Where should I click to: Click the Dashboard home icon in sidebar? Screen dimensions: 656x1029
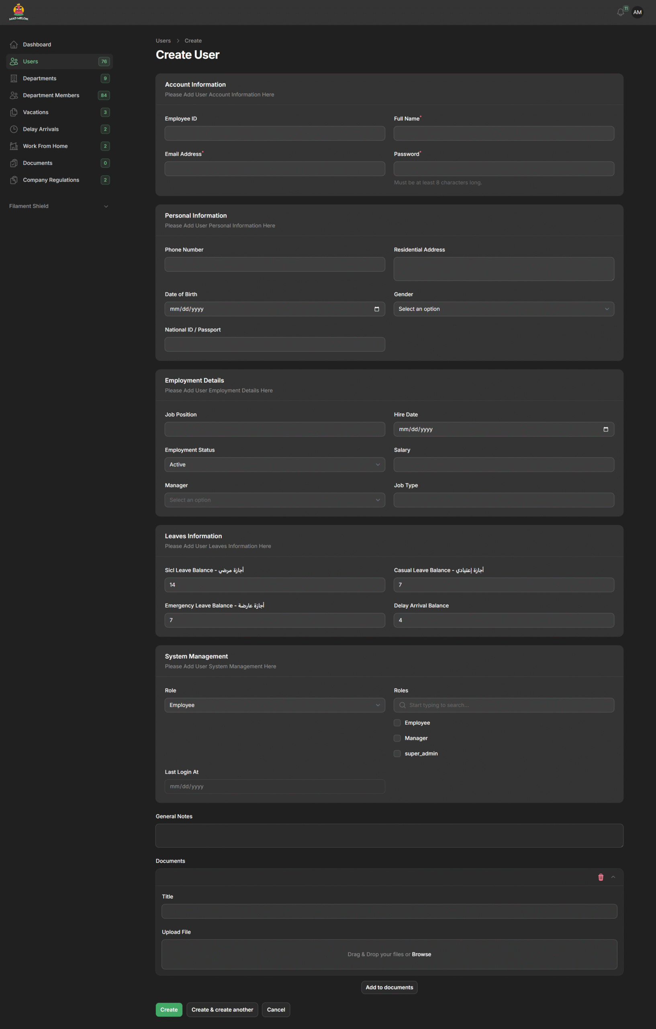[x=14, y=45]
